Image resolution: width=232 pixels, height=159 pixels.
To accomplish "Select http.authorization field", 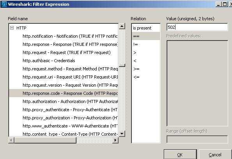I will point(64,101).
